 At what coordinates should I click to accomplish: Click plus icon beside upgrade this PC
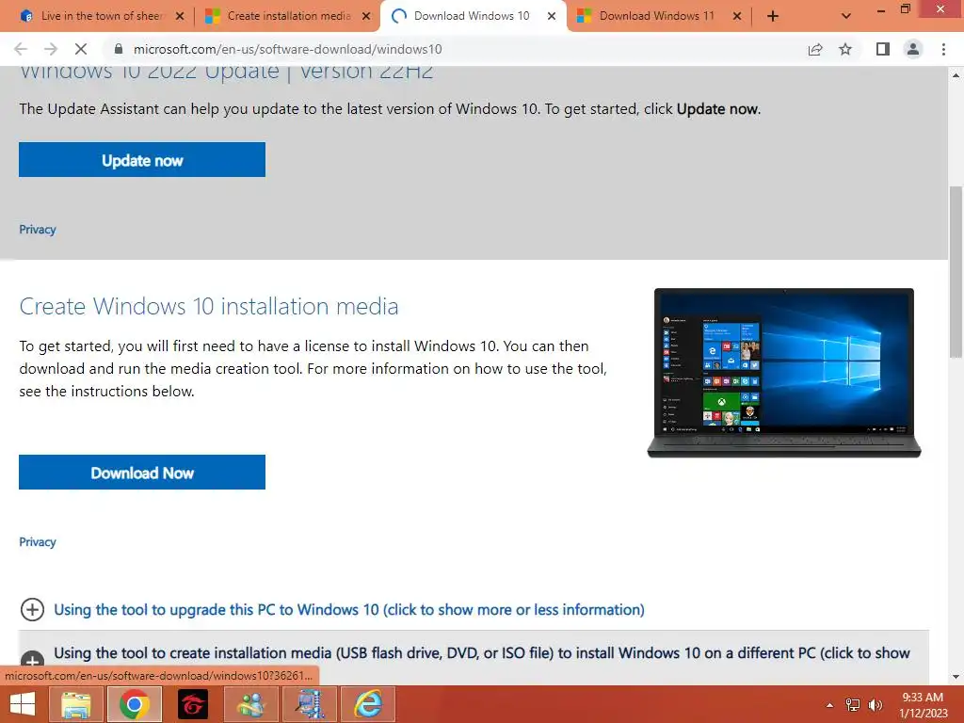tap(32, 609)
